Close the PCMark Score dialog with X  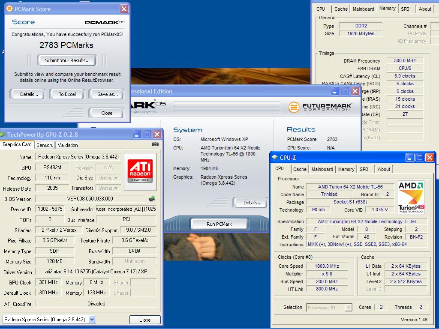click(x=124, y=9)
